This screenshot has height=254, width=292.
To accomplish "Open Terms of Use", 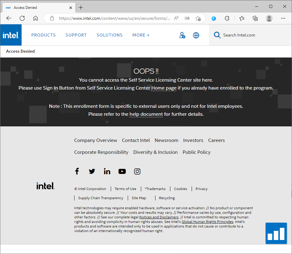I will pyautogui.click(x=125, y=189).
